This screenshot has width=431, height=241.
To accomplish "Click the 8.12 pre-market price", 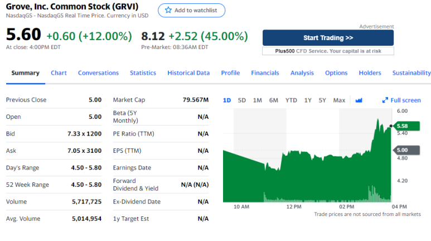I will coord(153,36).
